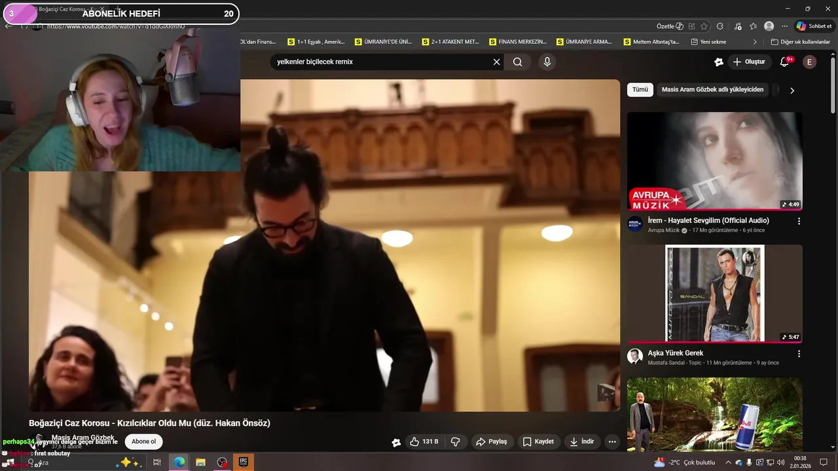The image size is (838, 471).
Task: Open the 1+1 Eşyalı, Amerik... bookmark
Action: point(316,42)
